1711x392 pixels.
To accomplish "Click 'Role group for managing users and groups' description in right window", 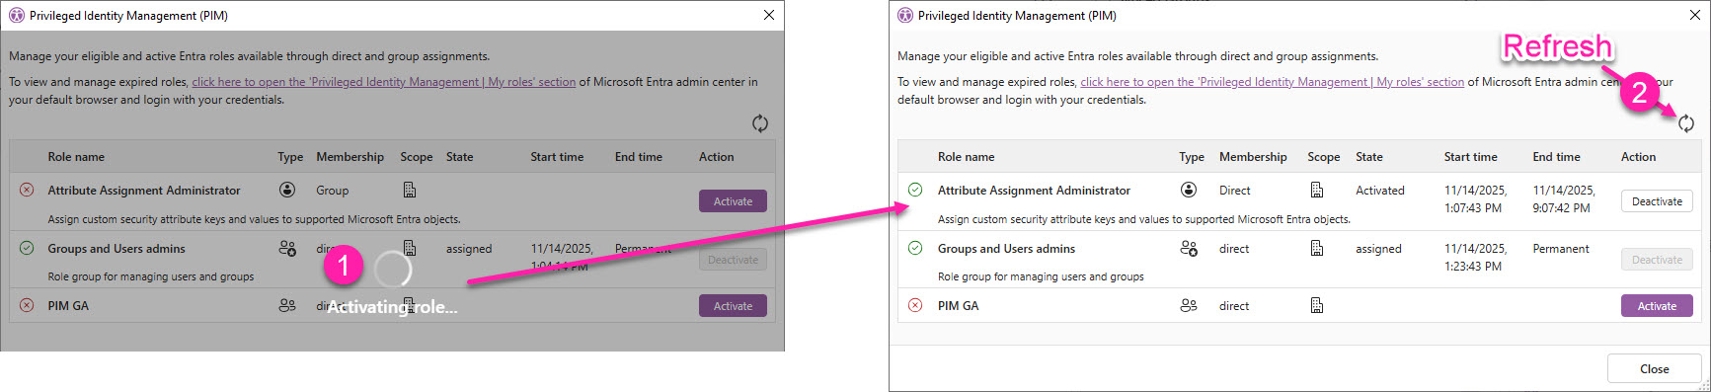I will (x=1041, y=276).
